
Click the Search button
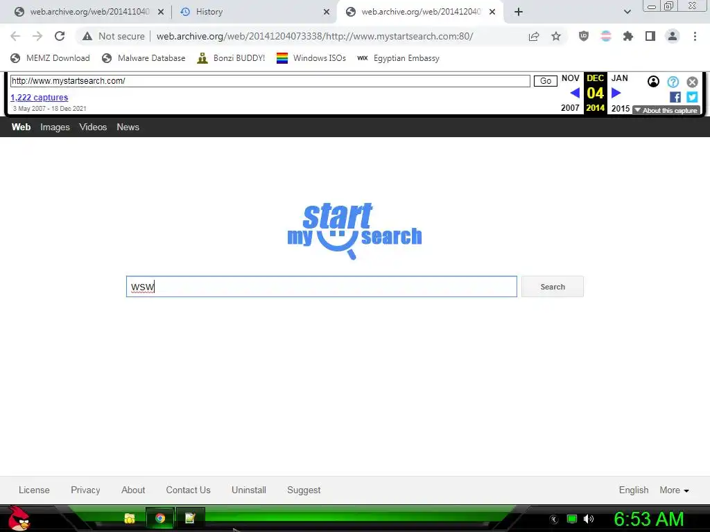pos(553,287)
